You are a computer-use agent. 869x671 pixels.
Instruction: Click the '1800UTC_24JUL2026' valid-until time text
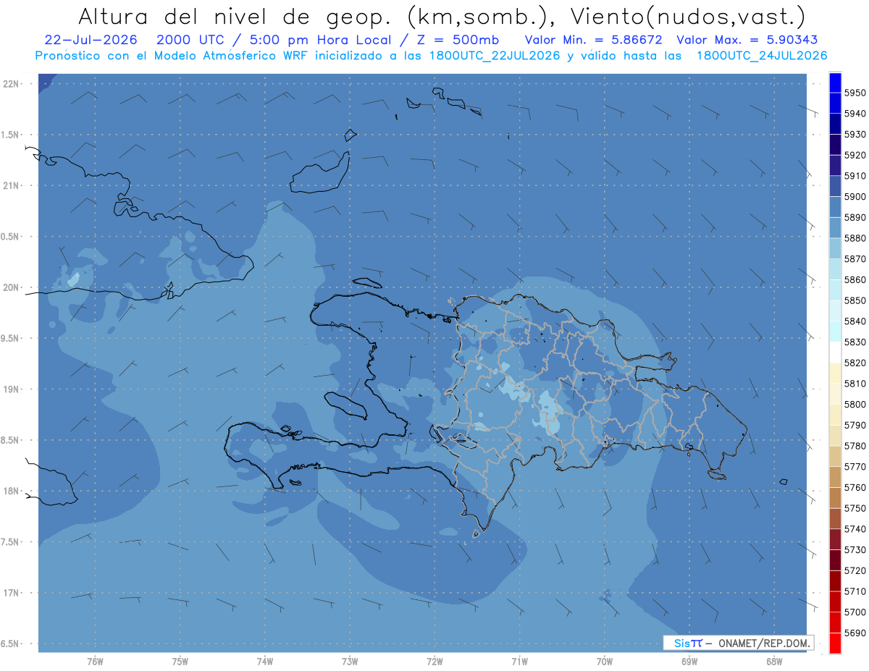762,56
